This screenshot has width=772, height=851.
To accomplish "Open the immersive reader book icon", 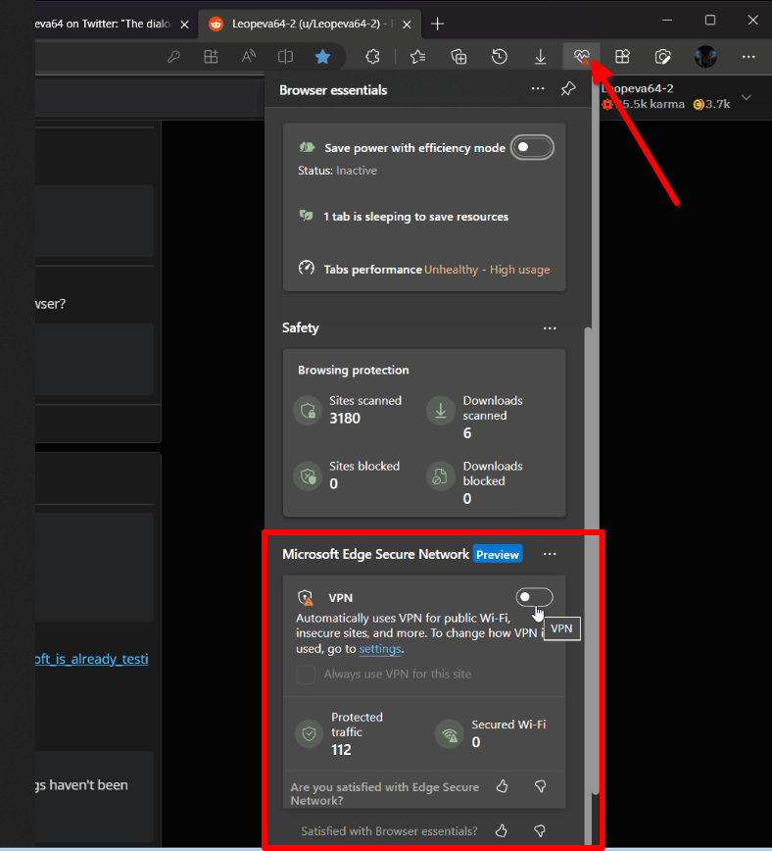I will click(x=285, y=57).
